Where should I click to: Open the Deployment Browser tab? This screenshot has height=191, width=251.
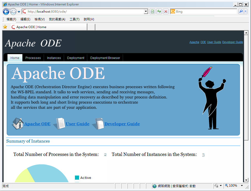(105, 58)
